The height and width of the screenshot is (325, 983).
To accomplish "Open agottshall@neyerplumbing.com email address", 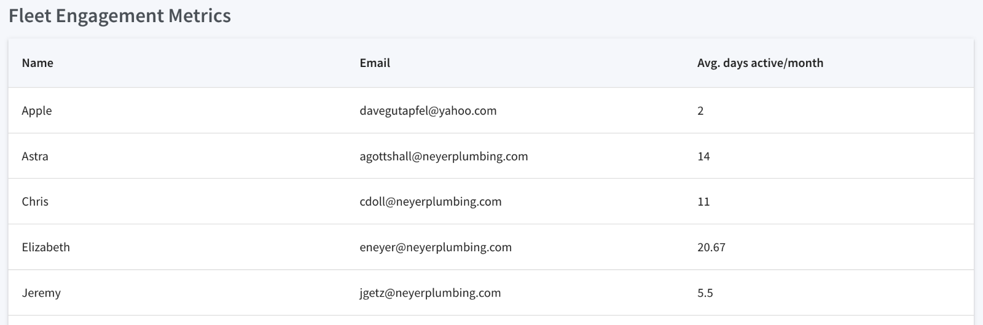I will coord(444,156).
